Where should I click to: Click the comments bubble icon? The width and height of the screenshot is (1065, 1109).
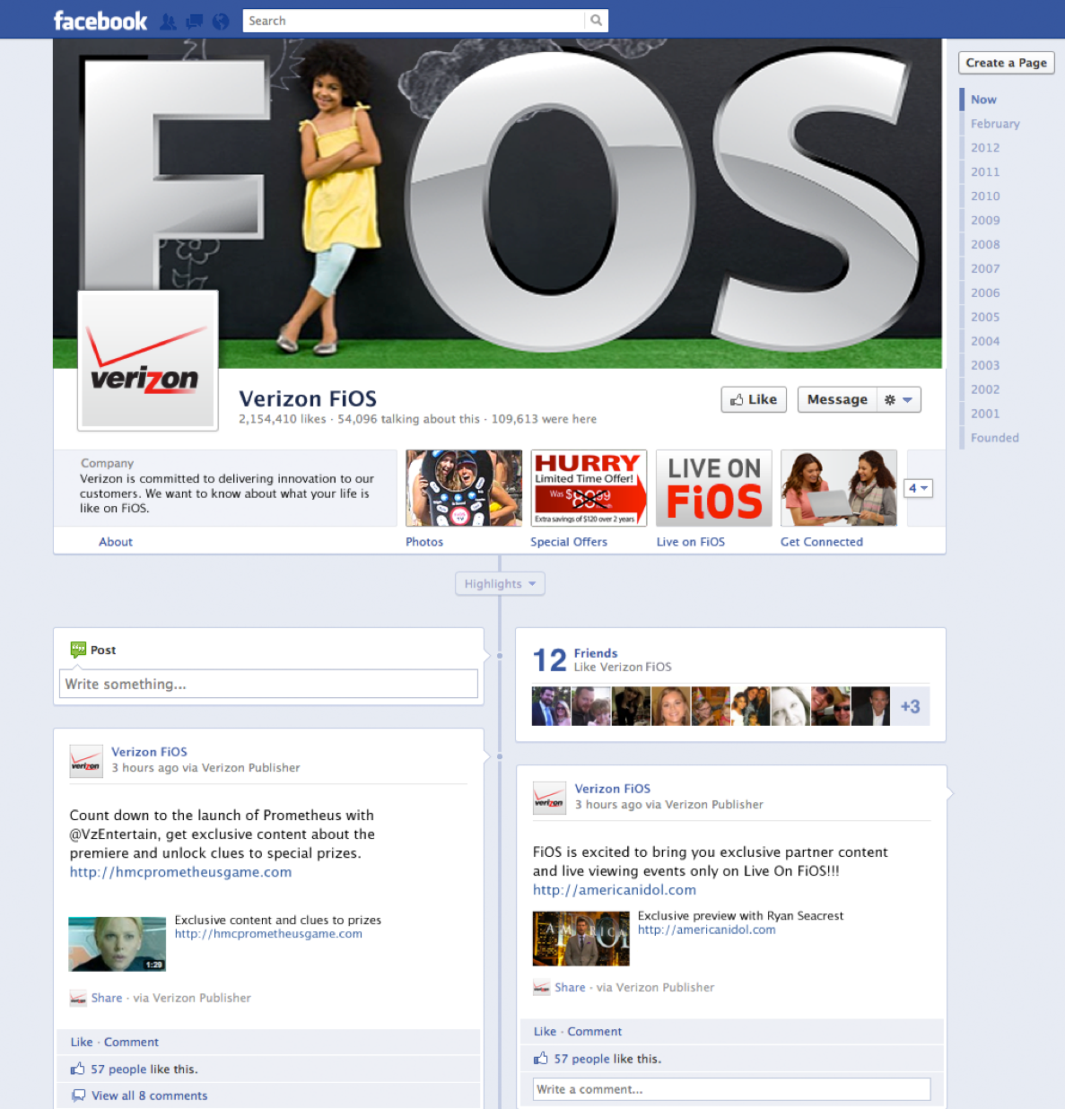click(x=79, y=1096)
